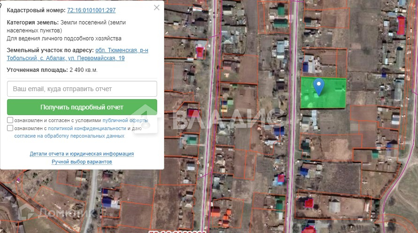Open cadastral number 72:16:0101001:297 link
This screenshot has height=233, width=418.
coord(91,10)
